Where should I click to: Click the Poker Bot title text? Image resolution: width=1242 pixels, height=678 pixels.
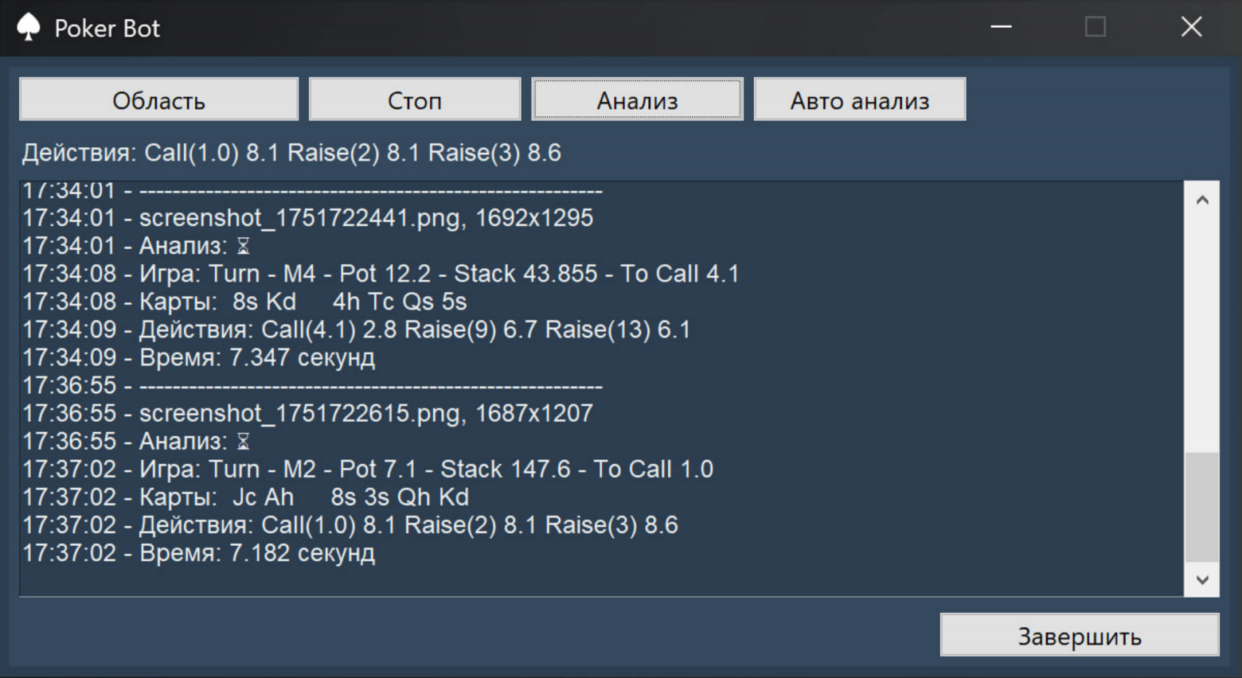pyautogui.click(x=106, y=26)
